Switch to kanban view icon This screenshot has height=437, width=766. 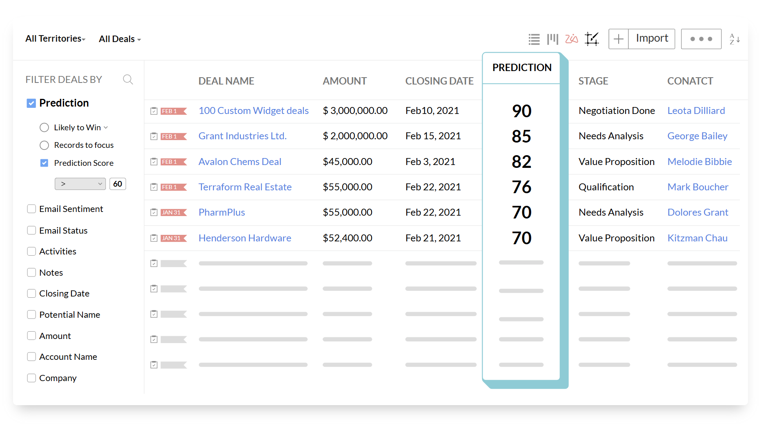[x=552, y=39]
